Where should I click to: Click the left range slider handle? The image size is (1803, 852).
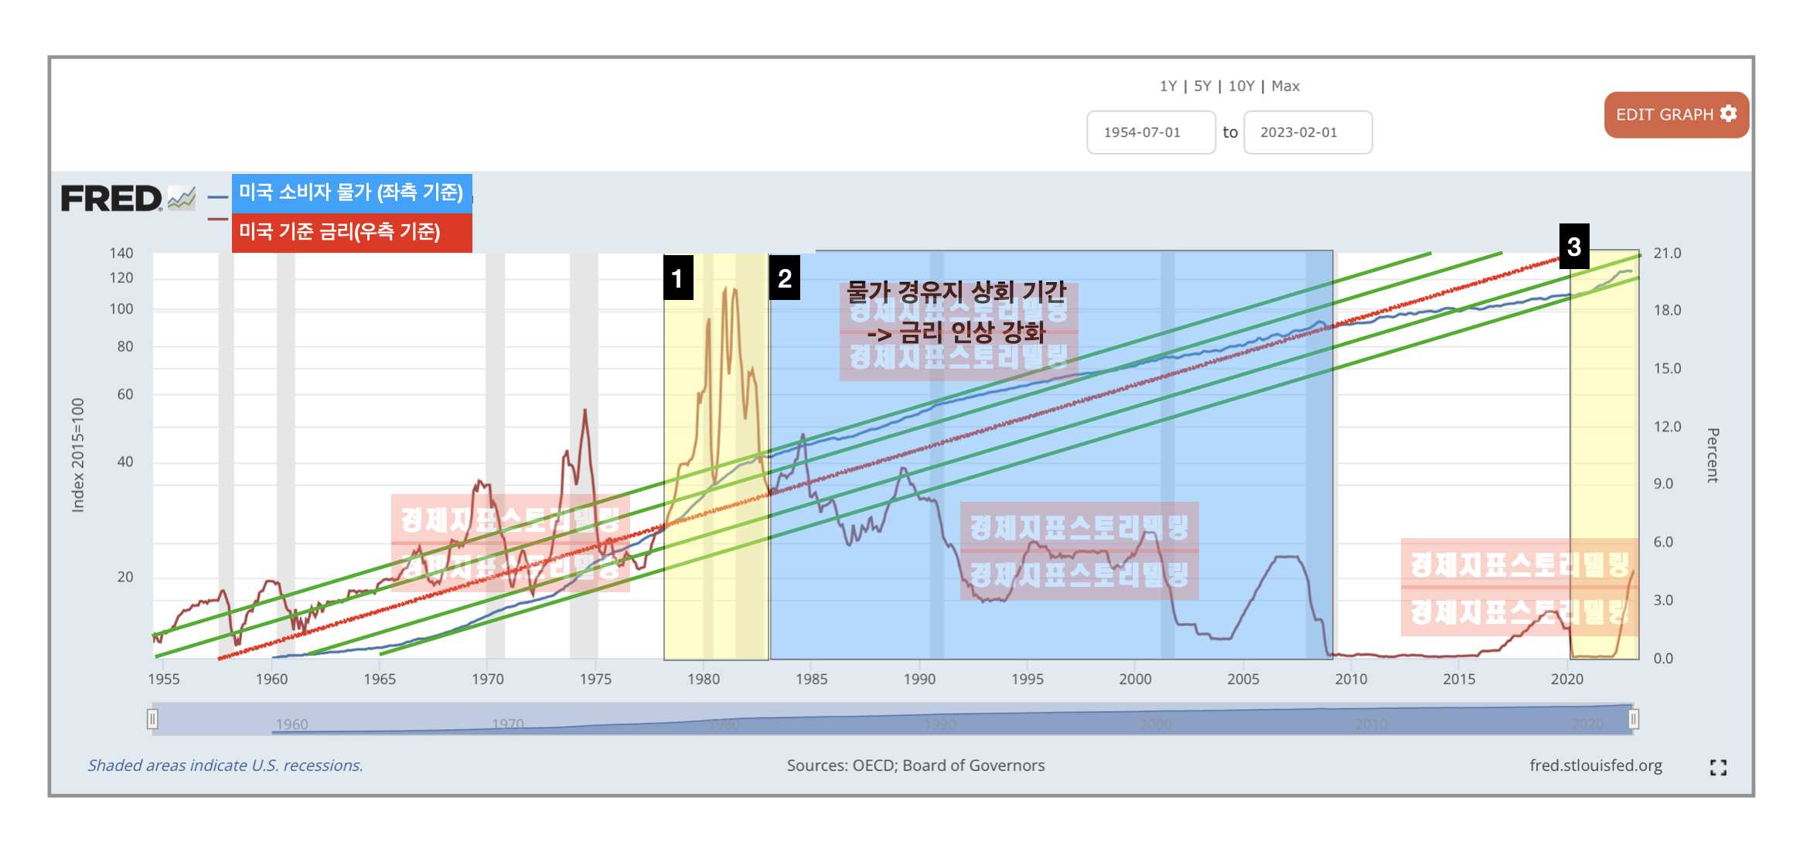coord(152,719)
